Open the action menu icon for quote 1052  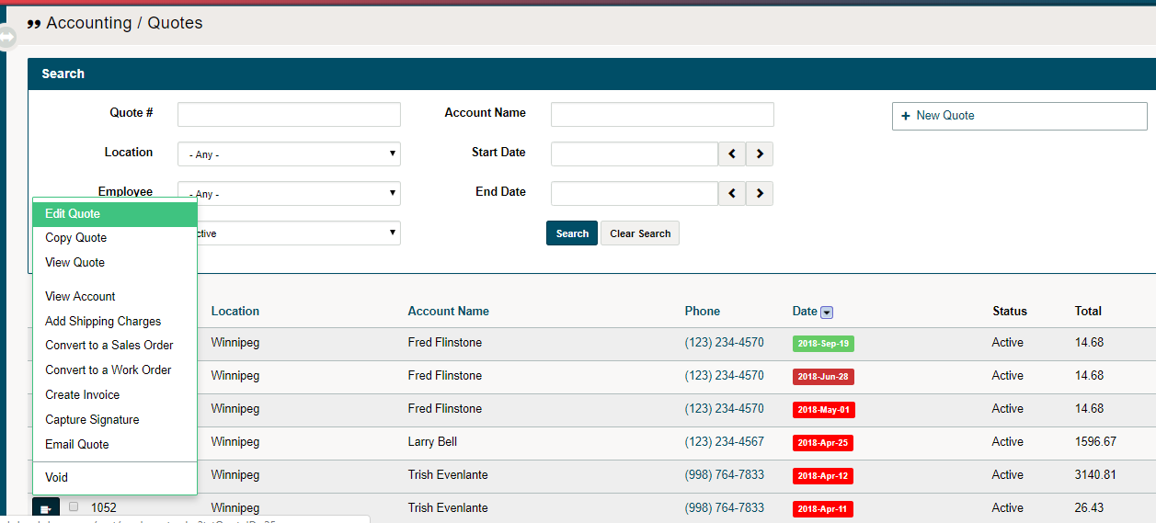point(46,508)
